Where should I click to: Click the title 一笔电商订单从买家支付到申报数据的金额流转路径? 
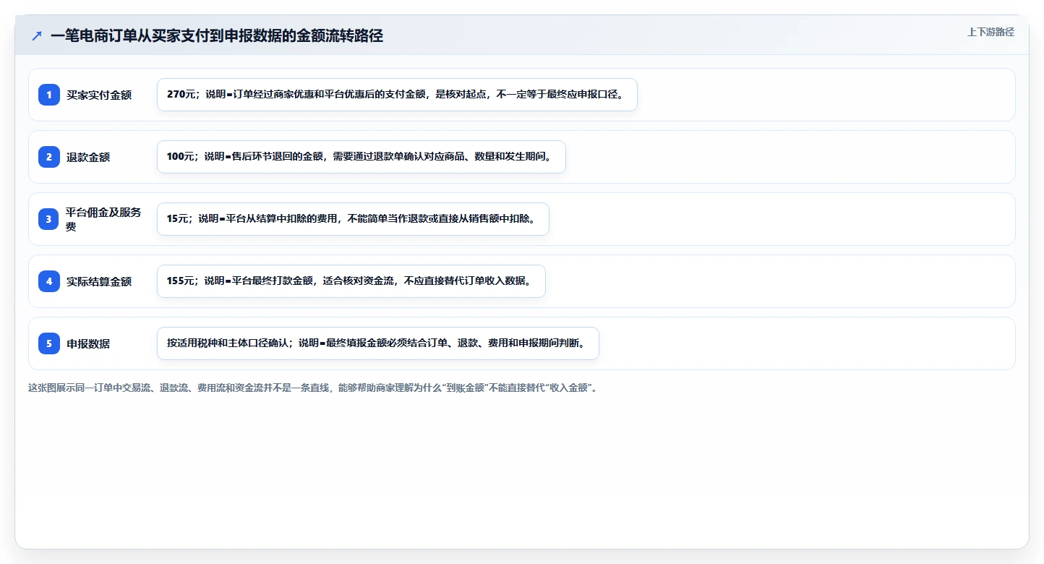point(217,36)
